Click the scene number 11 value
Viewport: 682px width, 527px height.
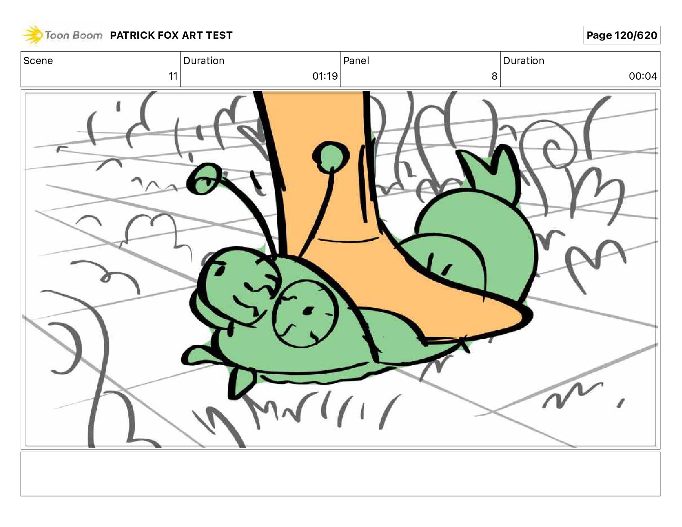coord(173,76)
